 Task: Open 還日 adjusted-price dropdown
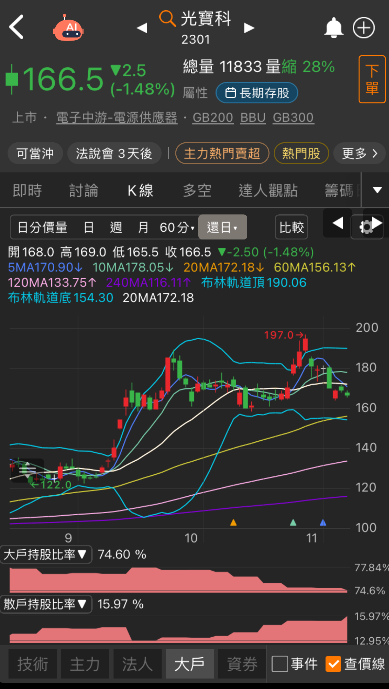click(x=222, y=227)
